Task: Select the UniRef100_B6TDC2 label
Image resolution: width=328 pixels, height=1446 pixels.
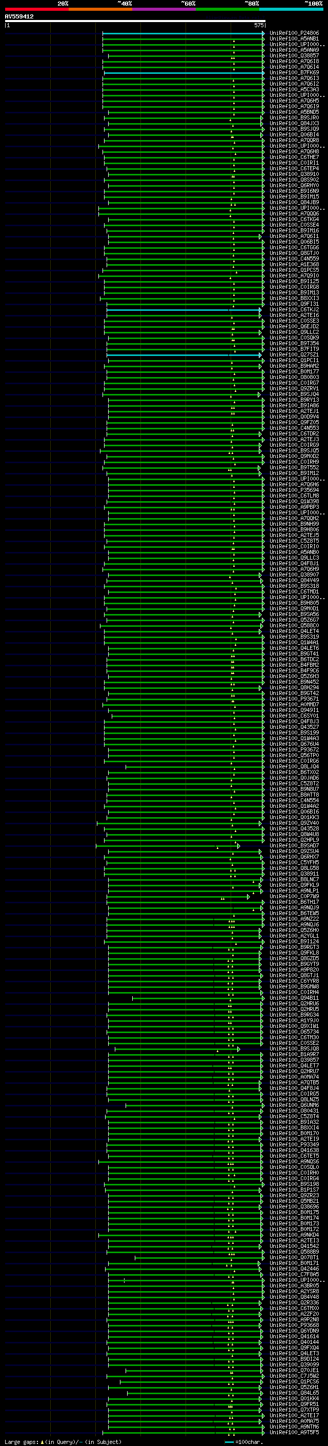Action: click(294, 660)
